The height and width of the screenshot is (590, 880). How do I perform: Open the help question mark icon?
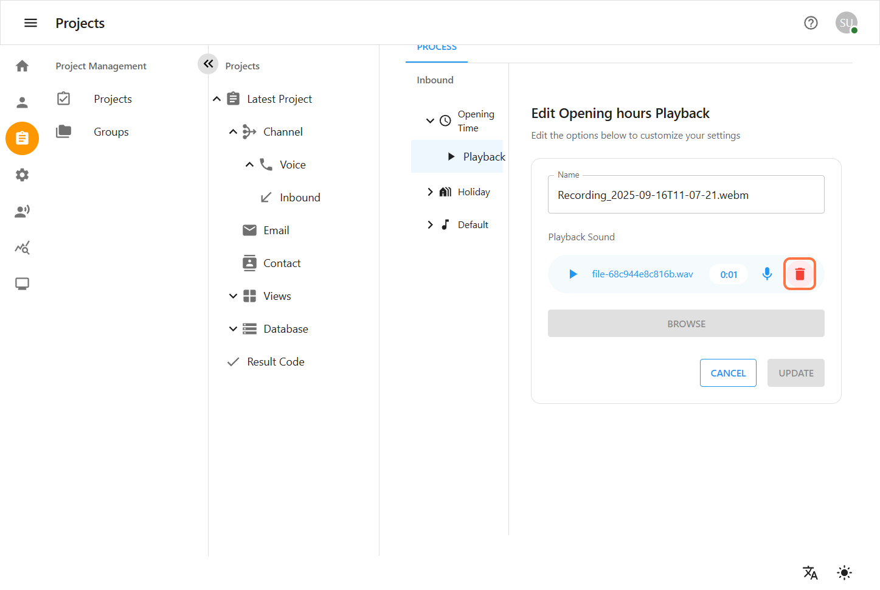(x=811, y=23)
